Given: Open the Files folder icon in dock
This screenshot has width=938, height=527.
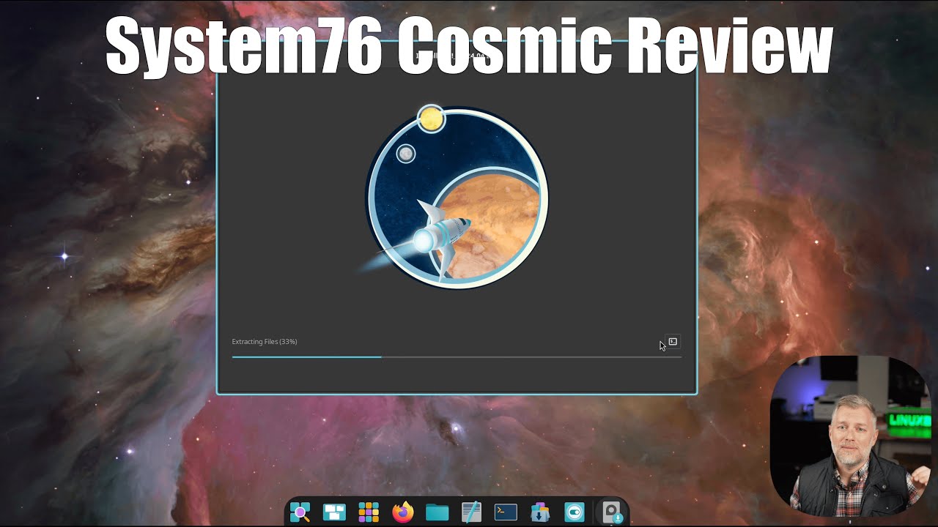Looking at the screenshot, I should pyautogui.click(x=437, y=512).
